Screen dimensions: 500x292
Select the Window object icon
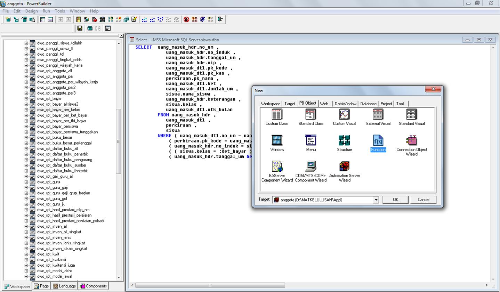[x=277, y=140]
